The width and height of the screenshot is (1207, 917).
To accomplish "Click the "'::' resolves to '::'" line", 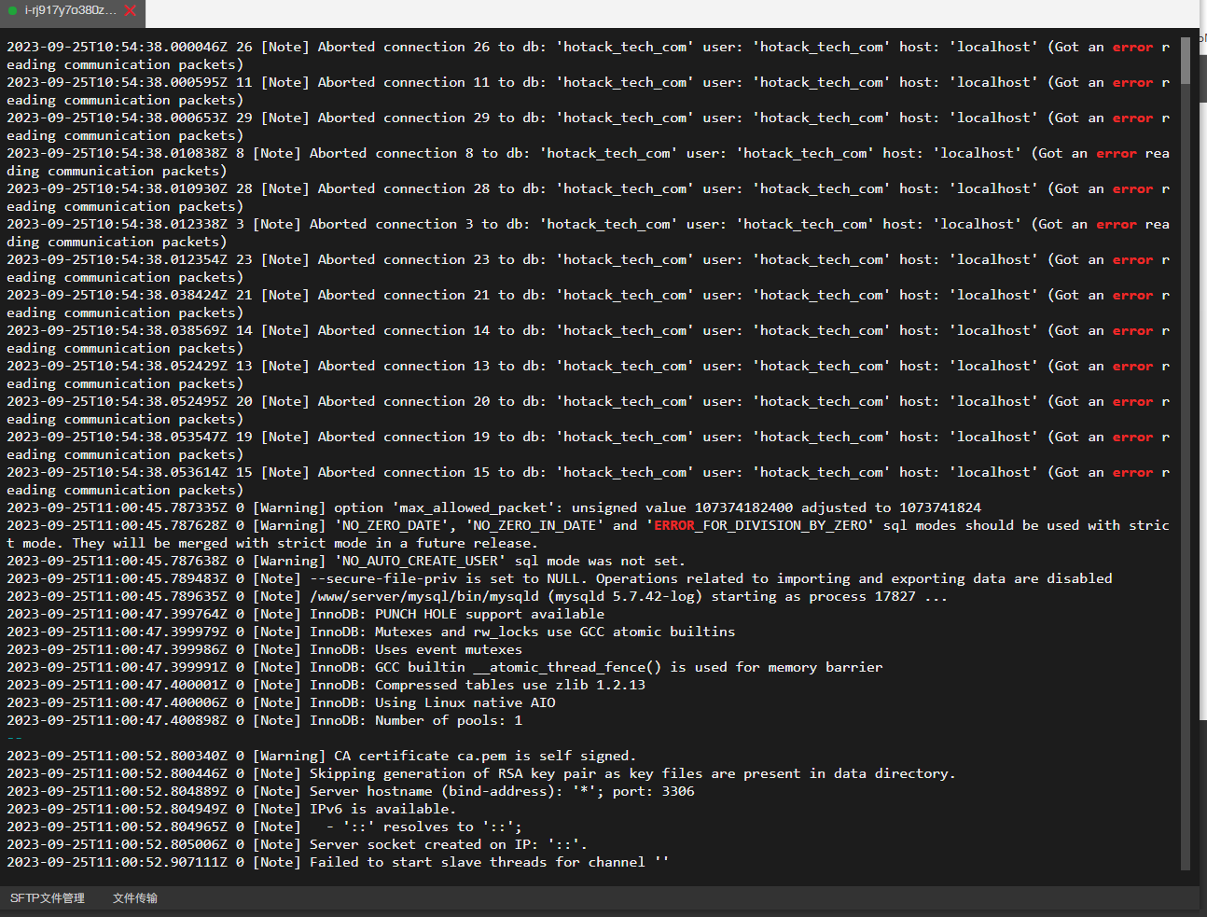I will [x=264, y=827].
